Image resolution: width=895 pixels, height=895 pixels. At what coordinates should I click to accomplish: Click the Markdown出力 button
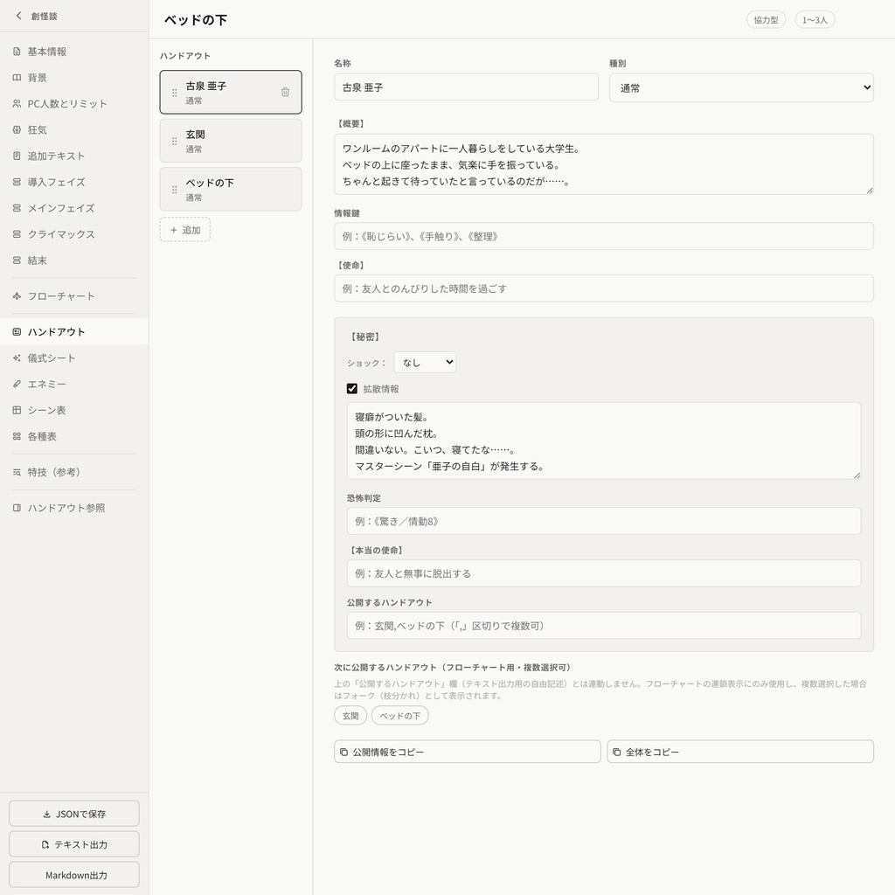point(74,875)
